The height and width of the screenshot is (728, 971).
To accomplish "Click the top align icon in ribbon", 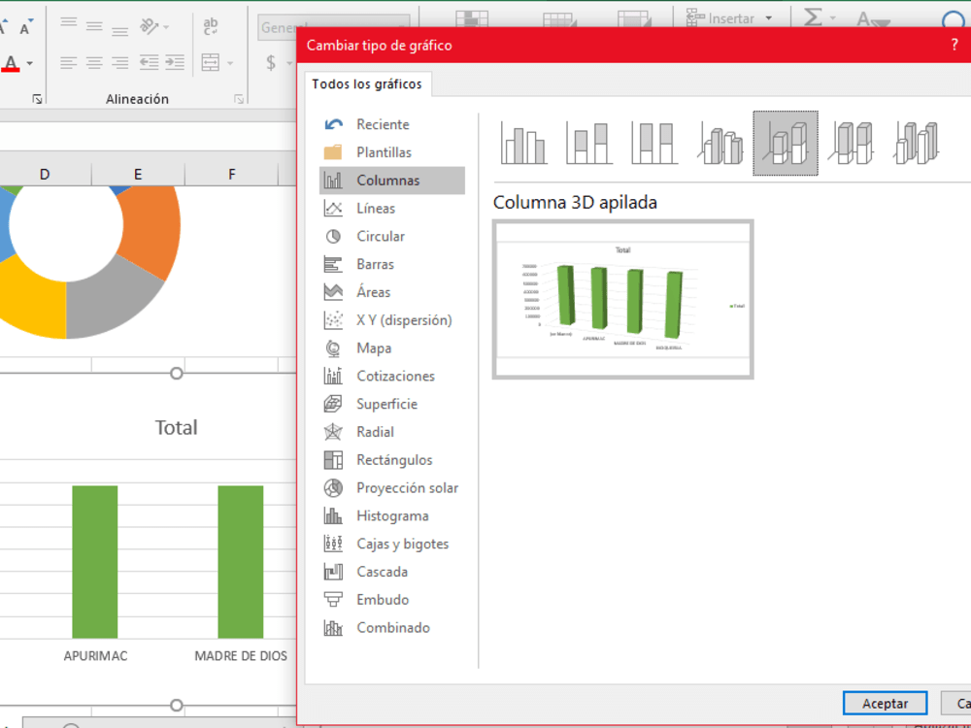I will pyautogui.click(x=69, y=25).
